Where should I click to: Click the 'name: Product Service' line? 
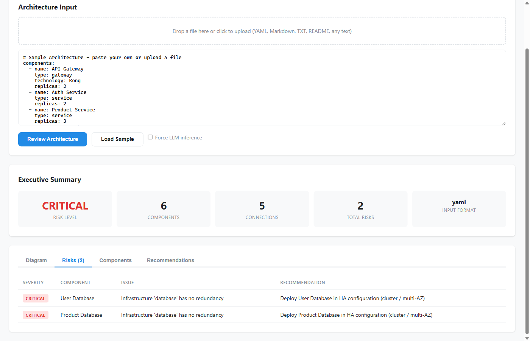62,110
